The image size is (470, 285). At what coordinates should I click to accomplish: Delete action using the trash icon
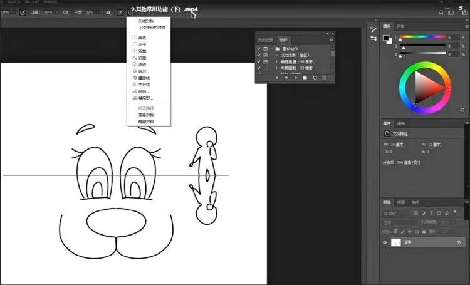[x=324, y=78]
